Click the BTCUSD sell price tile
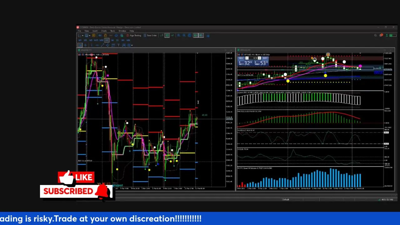 pyautogui.click(x=245, y=63)
